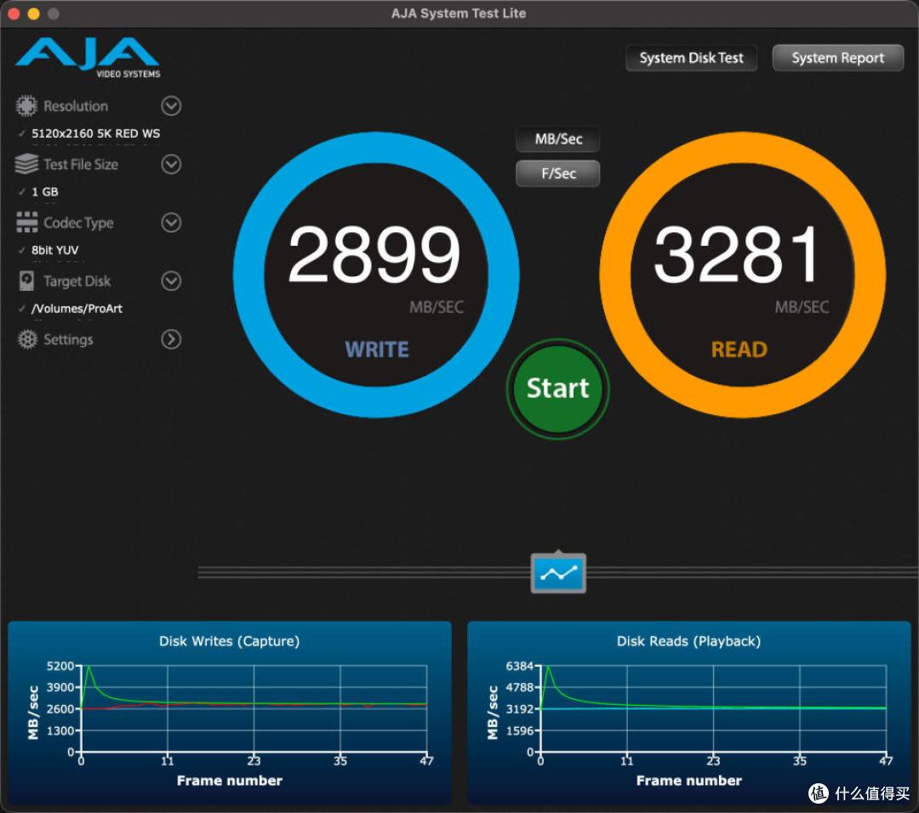
Task: Click the Codec Type film strip icon
Action: tap(27, 222)
